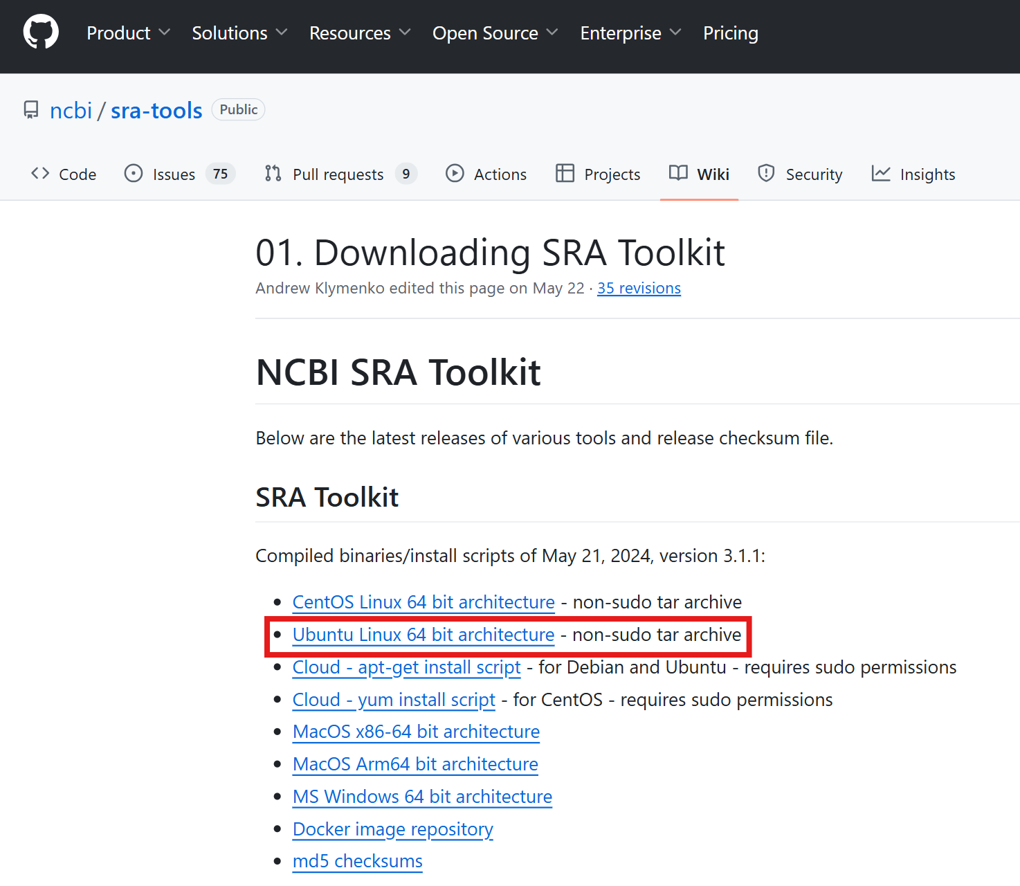Click the repository icon beside ncbi
Image resolution: width=1020 pixels, height=886 pixels.
(x=31, y=110)
